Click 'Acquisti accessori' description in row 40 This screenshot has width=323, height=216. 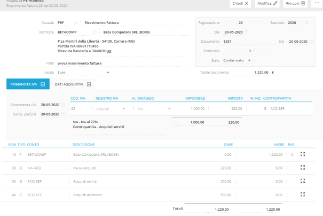point(88,195)
